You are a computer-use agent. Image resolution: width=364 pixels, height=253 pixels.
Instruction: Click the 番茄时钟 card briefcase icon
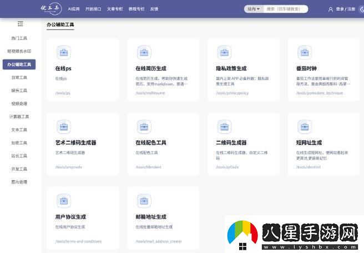tap(304, 53)
